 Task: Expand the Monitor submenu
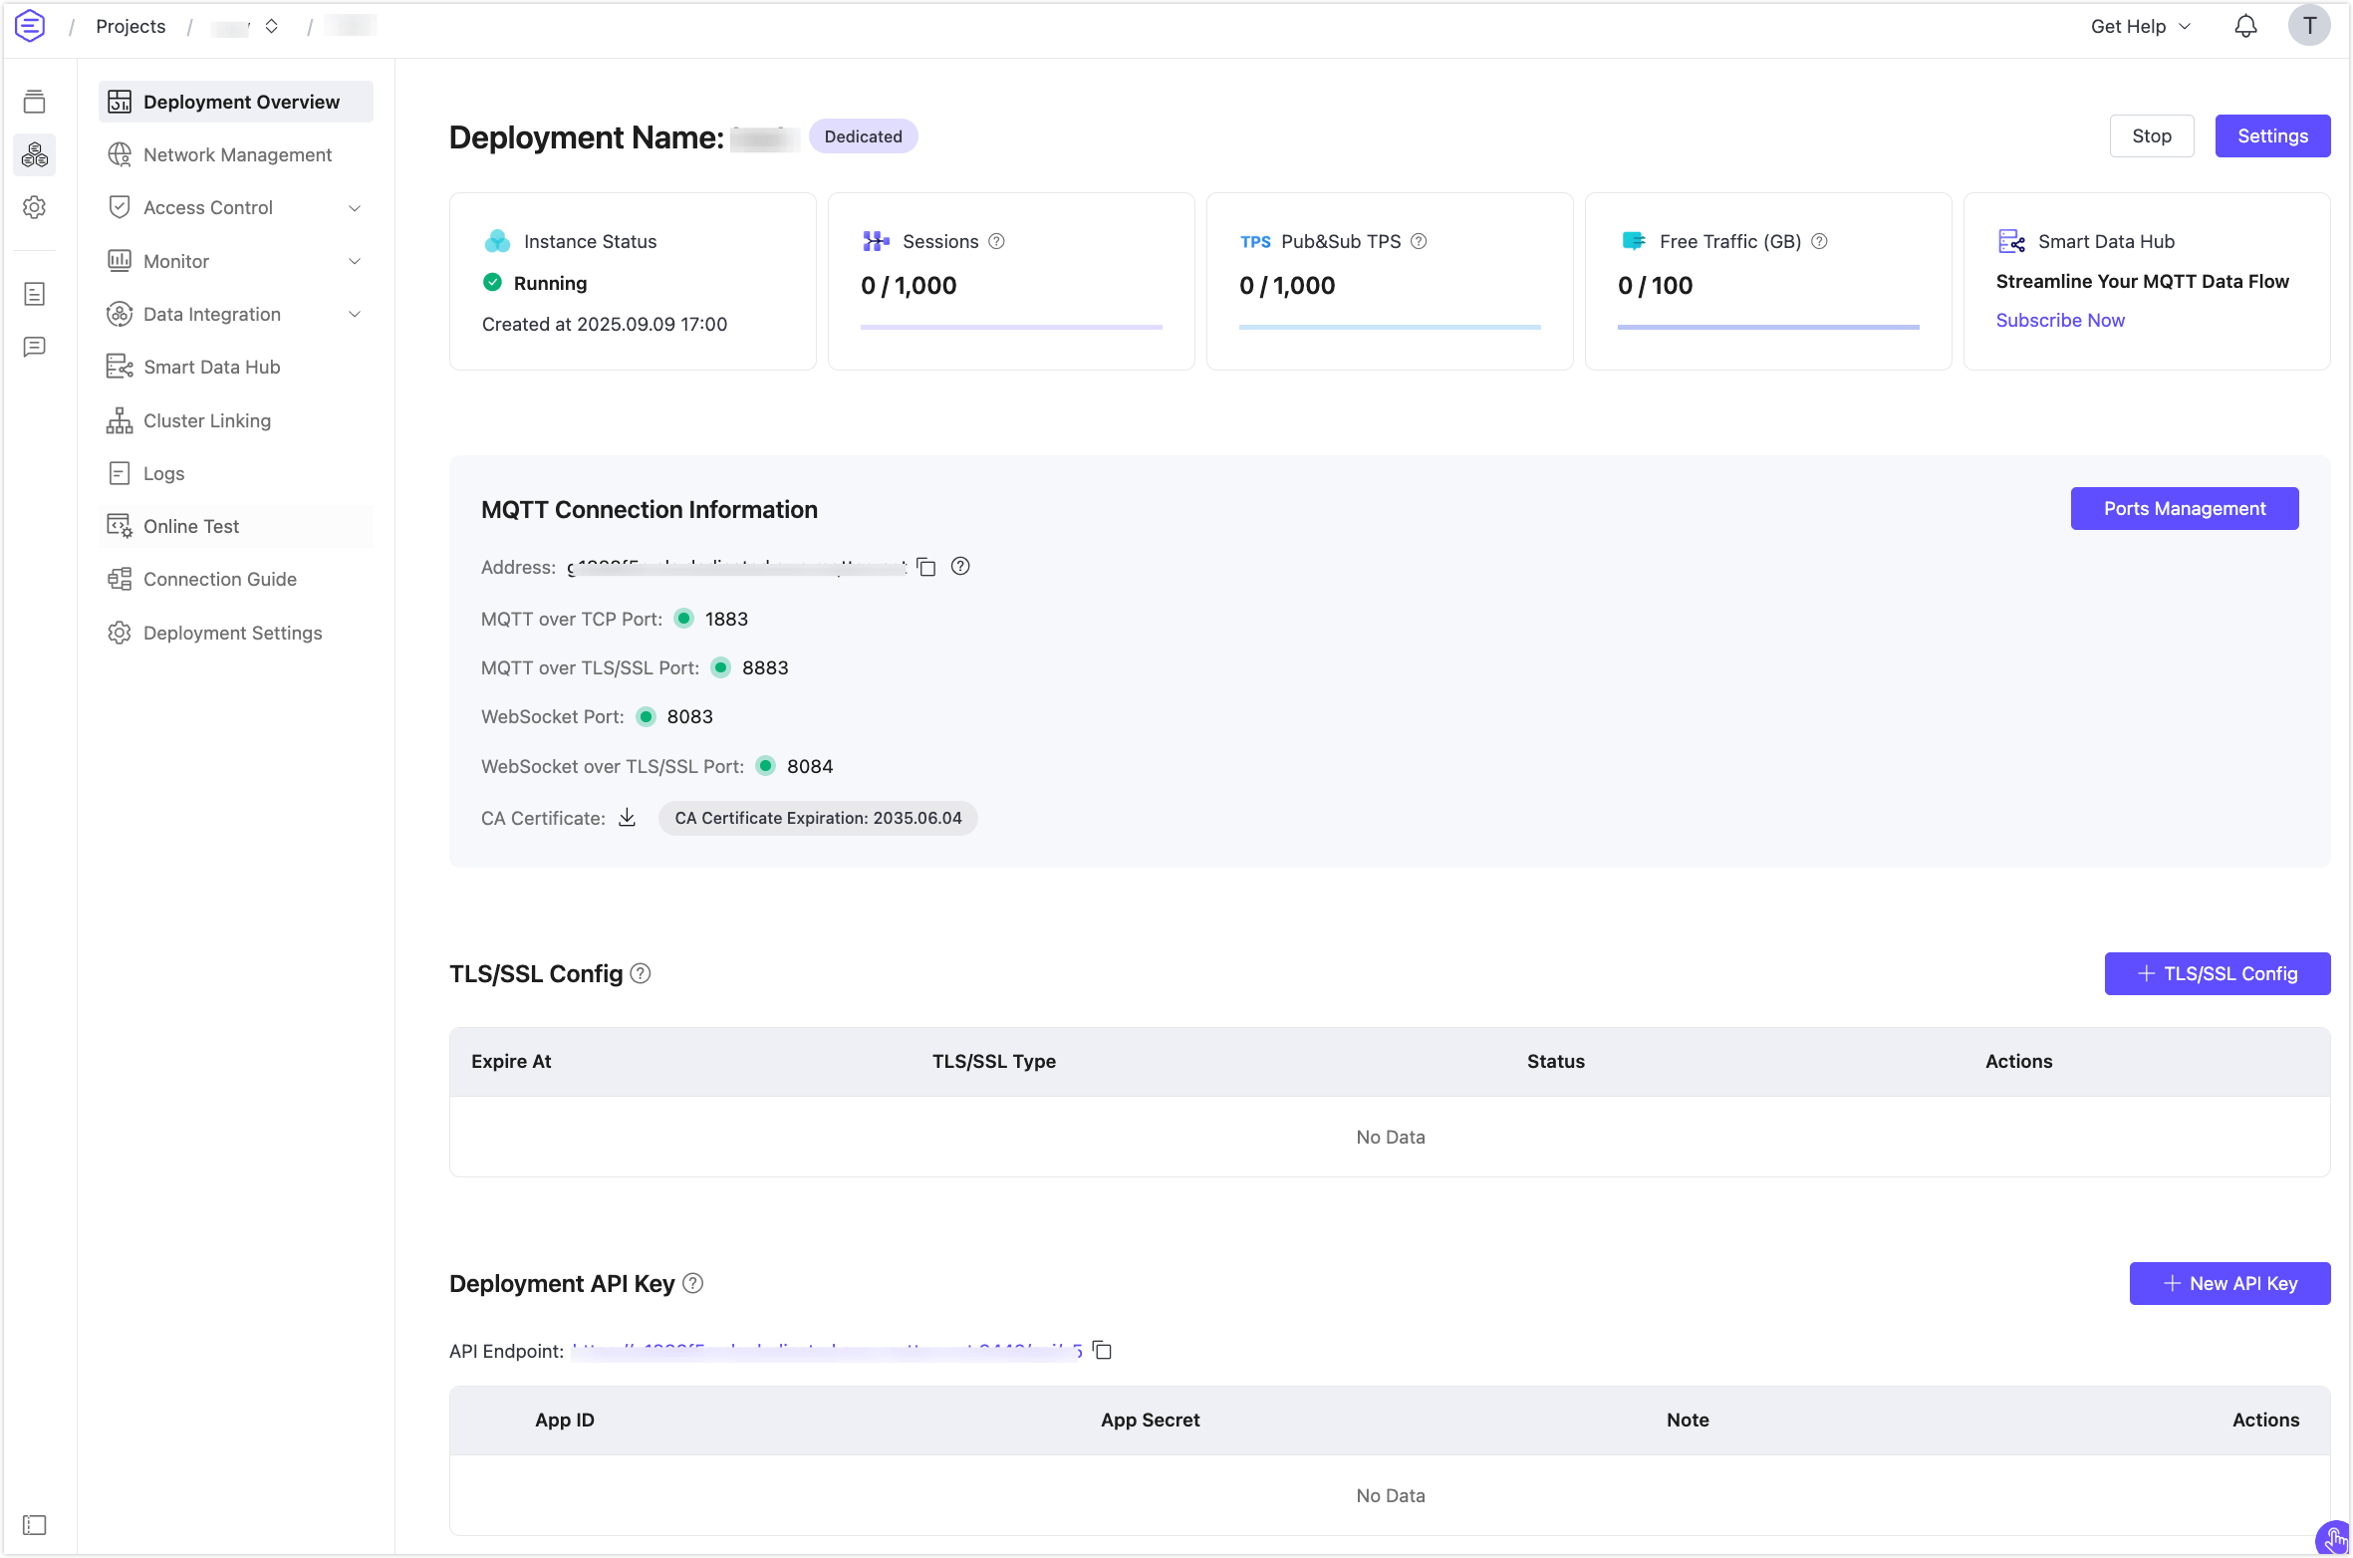point(354,261)
